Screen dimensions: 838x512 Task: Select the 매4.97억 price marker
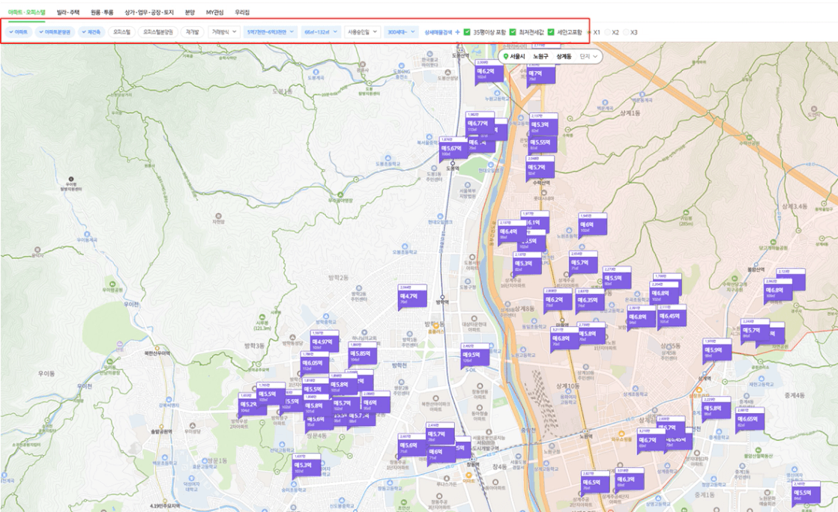323,341
